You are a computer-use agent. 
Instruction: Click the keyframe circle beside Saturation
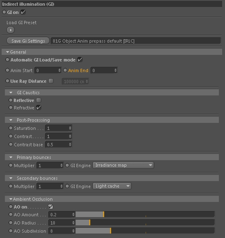coord(11,128)
